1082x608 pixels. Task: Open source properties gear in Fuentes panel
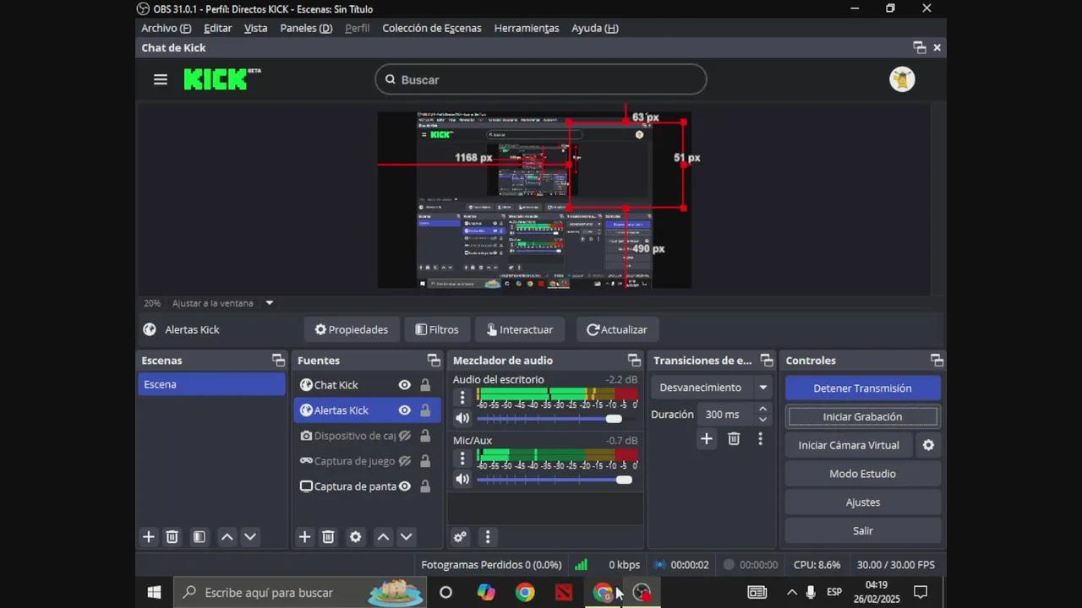(356, 537)
